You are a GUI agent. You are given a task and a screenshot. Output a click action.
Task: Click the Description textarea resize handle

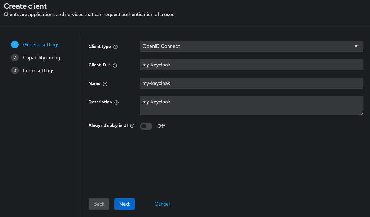362,114
